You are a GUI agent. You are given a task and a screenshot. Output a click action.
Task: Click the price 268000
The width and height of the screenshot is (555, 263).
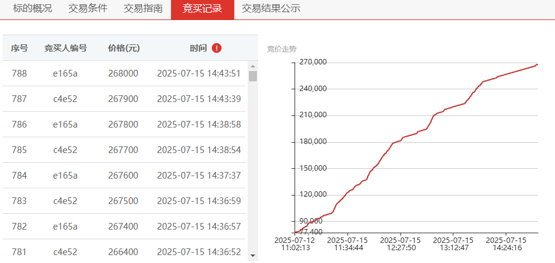click(123, 73)
